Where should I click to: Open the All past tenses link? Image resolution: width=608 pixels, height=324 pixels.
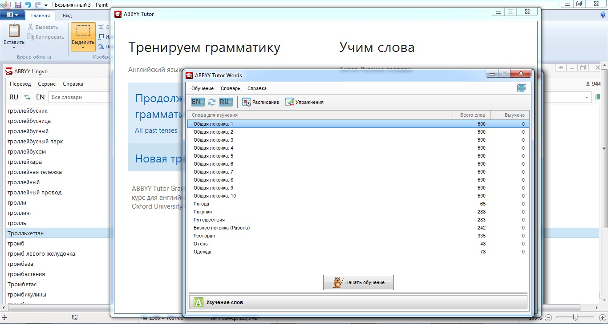tap(156, 130)
